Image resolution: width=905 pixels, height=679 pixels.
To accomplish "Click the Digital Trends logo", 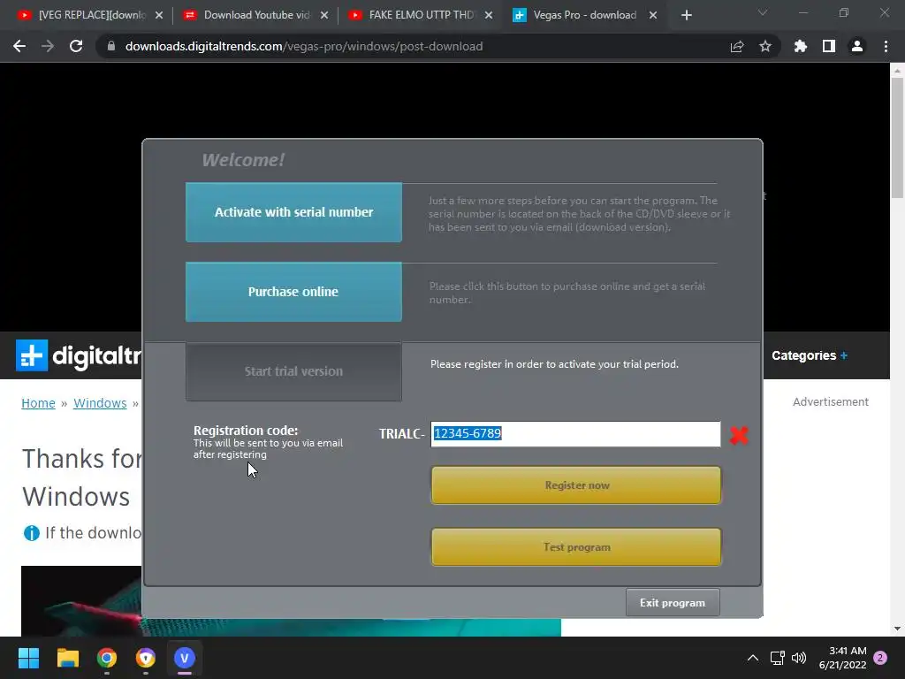I will click(79, 355).
